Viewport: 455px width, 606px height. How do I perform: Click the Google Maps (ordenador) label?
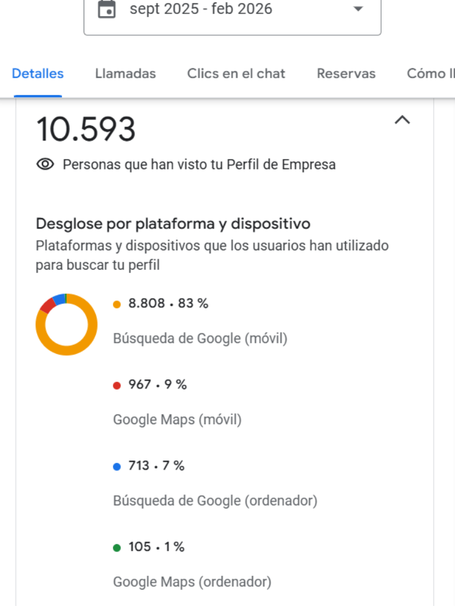[192, 582]
